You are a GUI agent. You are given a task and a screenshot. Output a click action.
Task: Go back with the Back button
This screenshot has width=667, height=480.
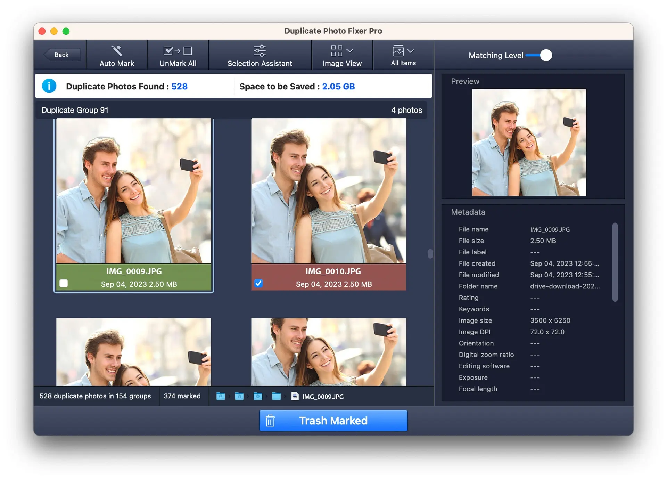coord(62,55)
